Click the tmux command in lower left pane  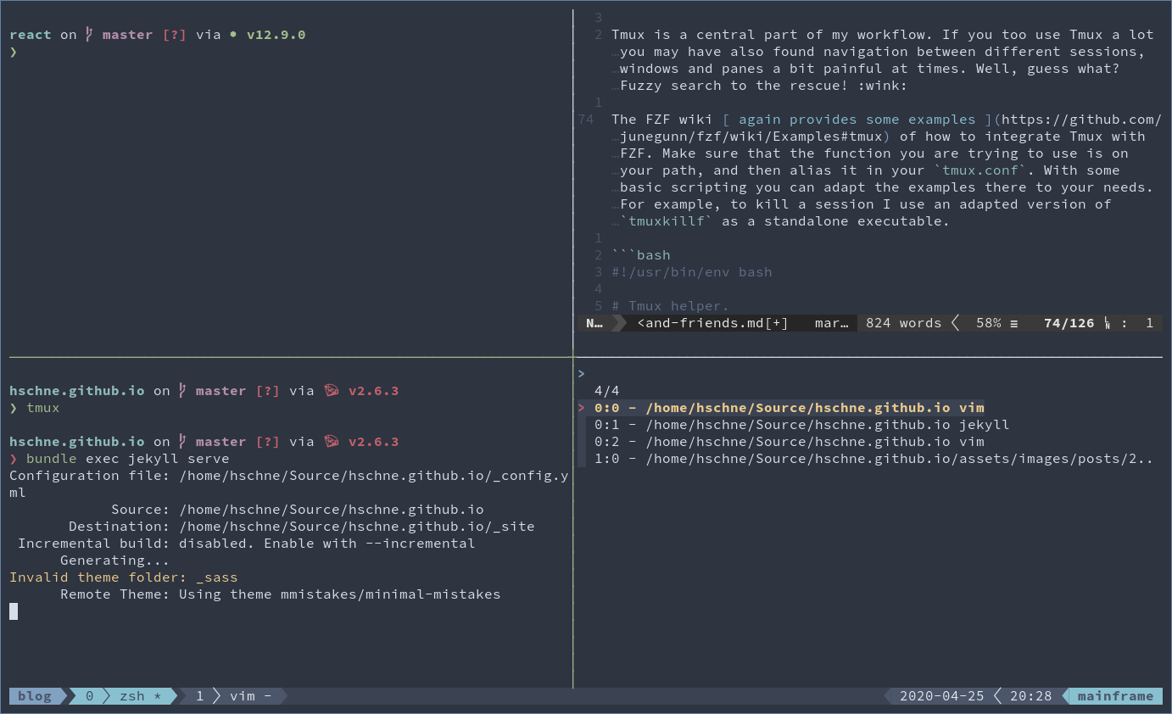tap(43, 408)
